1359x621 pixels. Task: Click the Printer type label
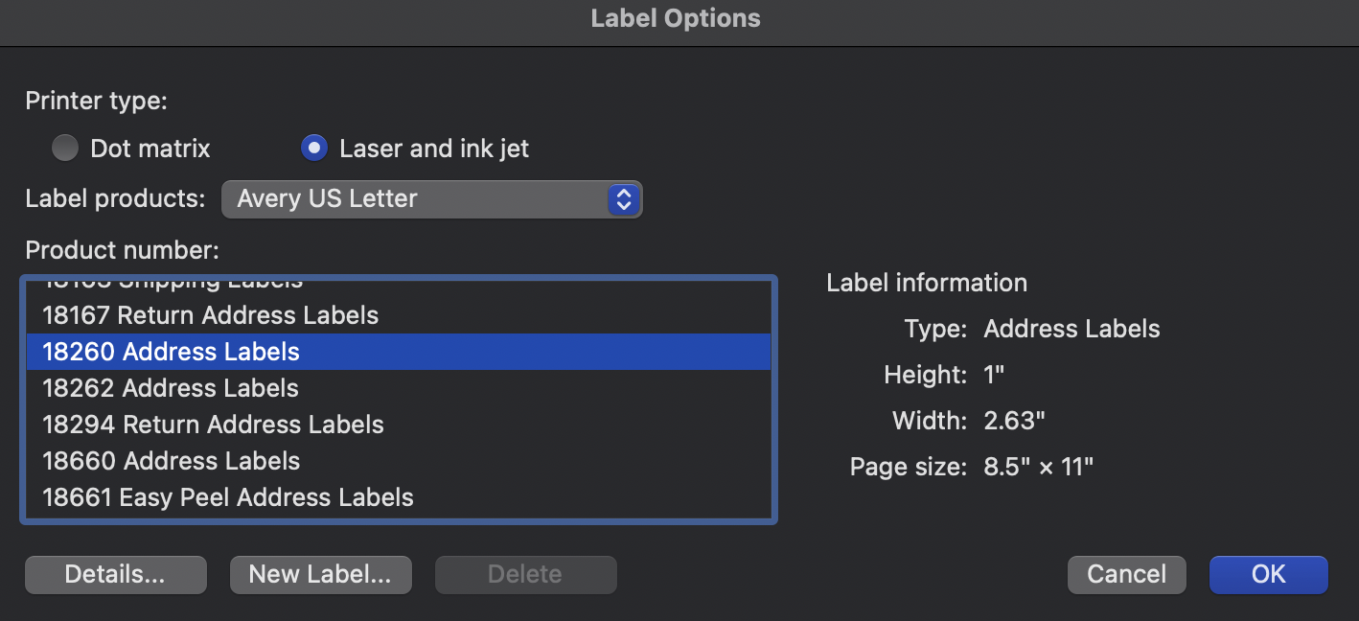pyautogui.click(x=96, y=101)
